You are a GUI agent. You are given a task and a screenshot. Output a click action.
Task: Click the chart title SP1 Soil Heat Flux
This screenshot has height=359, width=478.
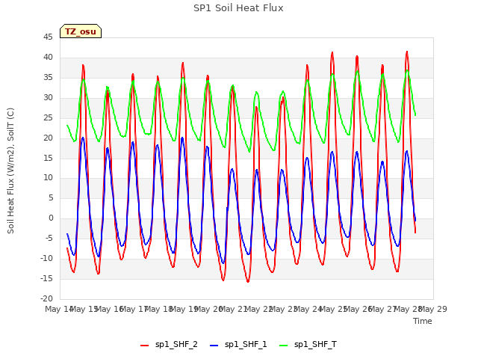tap(238, 8)
